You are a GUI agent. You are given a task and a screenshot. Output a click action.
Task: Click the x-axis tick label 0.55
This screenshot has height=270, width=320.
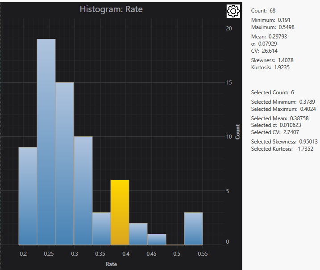coord(203,254)
